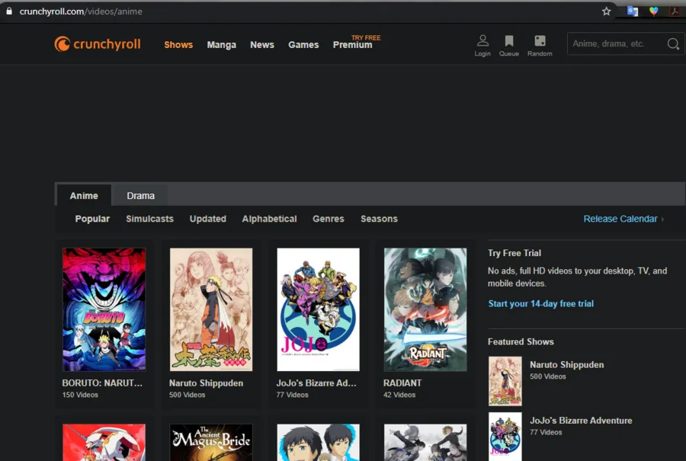This screenshot has height=461, width=686.
Task: Click Start your 14-day free trial
Action: [x=540, y=303]
